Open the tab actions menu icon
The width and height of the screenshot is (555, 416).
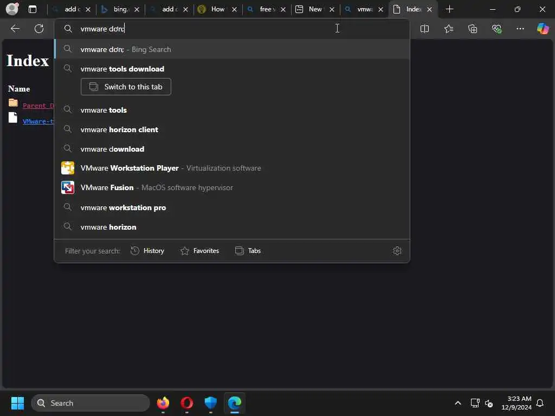point(33,9)
